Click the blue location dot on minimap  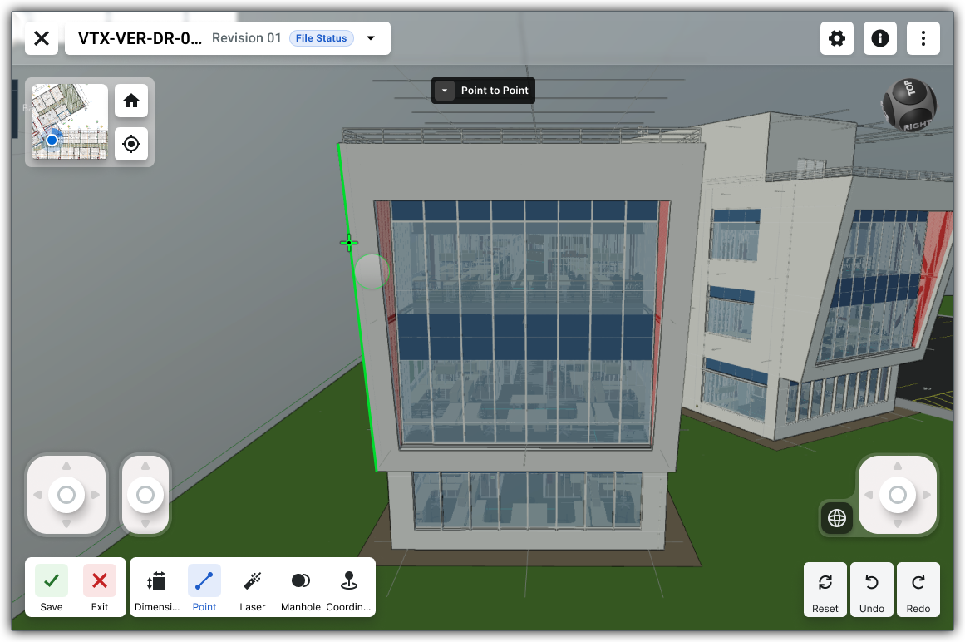point(52,141)
